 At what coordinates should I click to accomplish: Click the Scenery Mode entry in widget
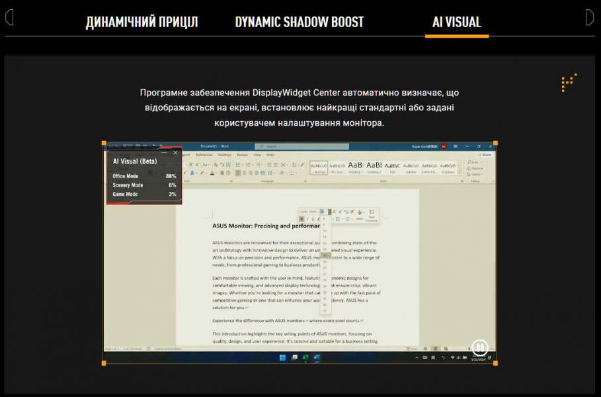click(x=128, y=185)
